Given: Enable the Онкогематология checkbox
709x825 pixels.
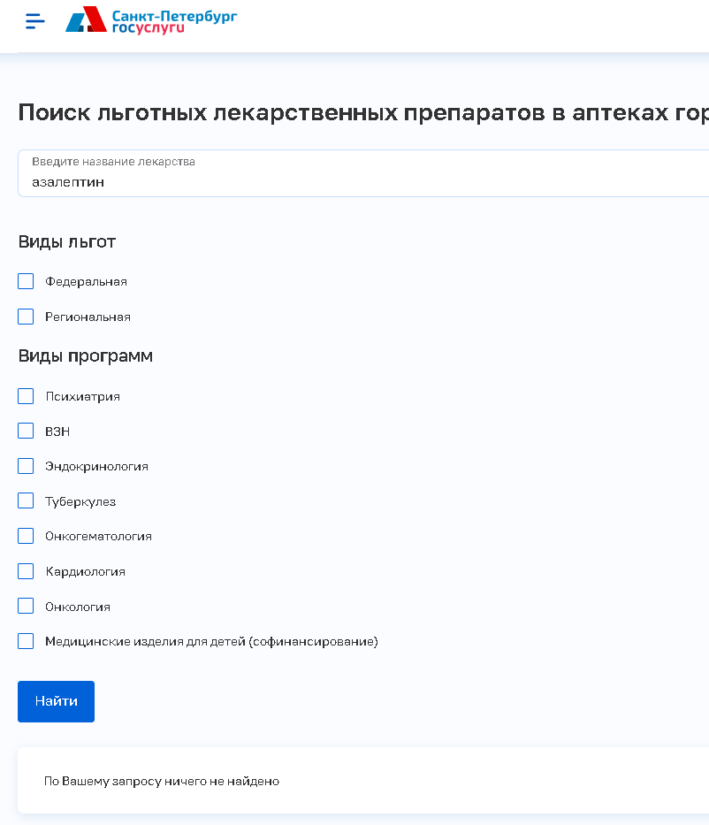Looking at the screenshot, I should [x=26, y=536].
